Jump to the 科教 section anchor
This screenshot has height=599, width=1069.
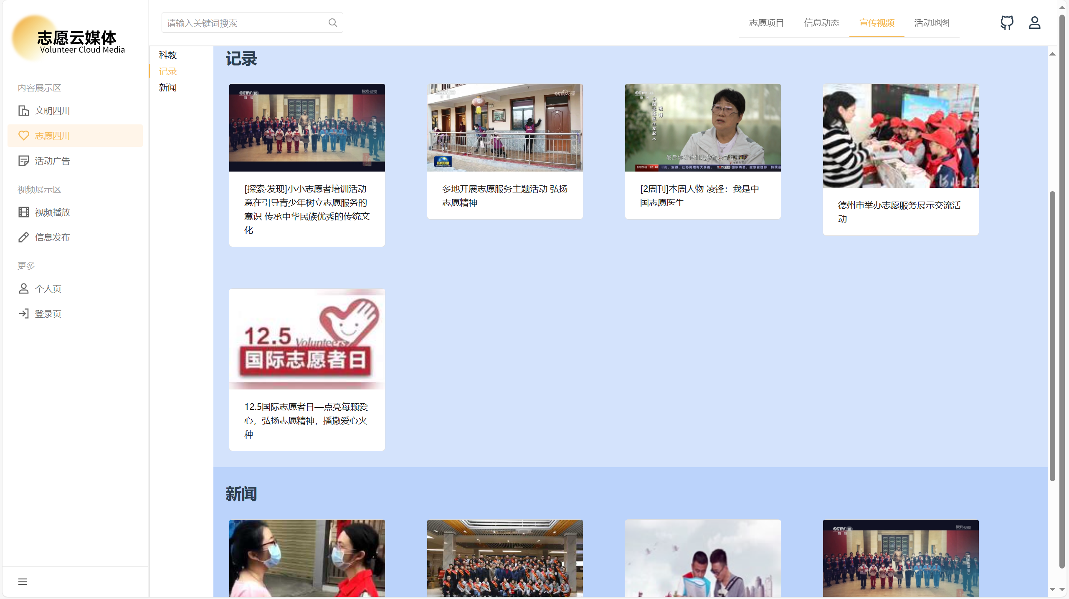click(168, 55)
